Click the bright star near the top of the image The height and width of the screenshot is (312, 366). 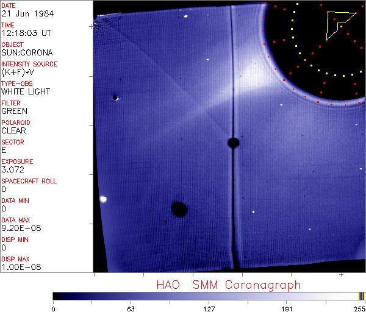(185, 18)
